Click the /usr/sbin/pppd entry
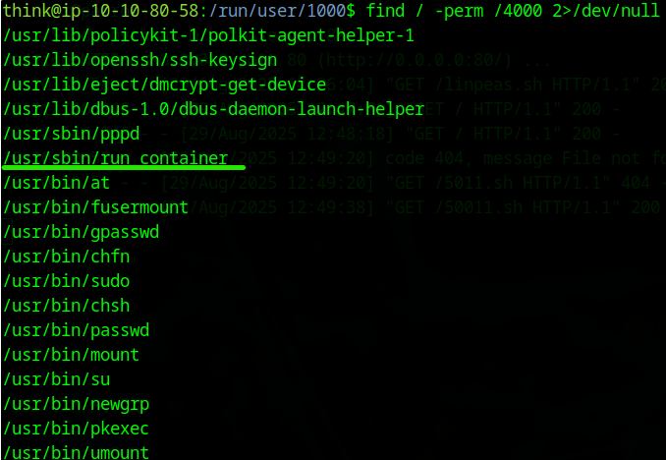666x460 pixels. [x=72, y=134]
